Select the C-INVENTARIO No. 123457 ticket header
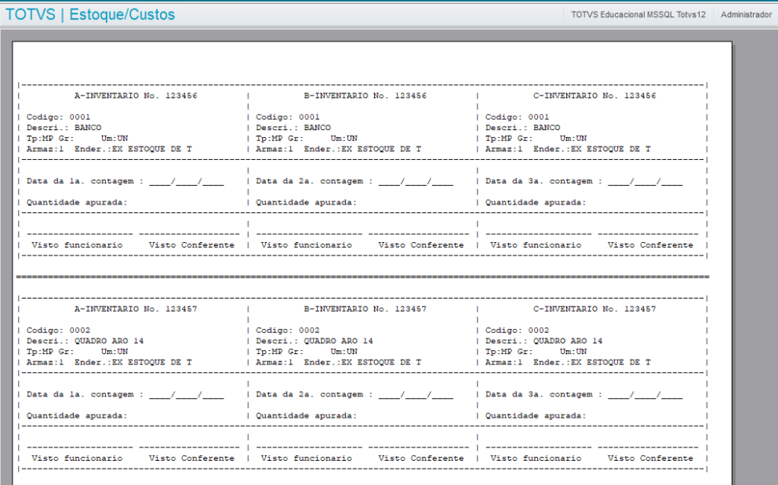778x485 pixels. (x=594, y=309)
